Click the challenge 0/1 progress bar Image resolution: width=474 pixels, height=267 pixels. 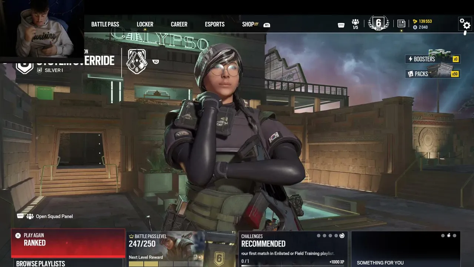coord(293,266)
